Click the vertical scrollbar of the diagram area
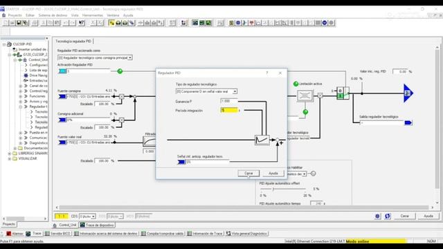 [437, 124]
